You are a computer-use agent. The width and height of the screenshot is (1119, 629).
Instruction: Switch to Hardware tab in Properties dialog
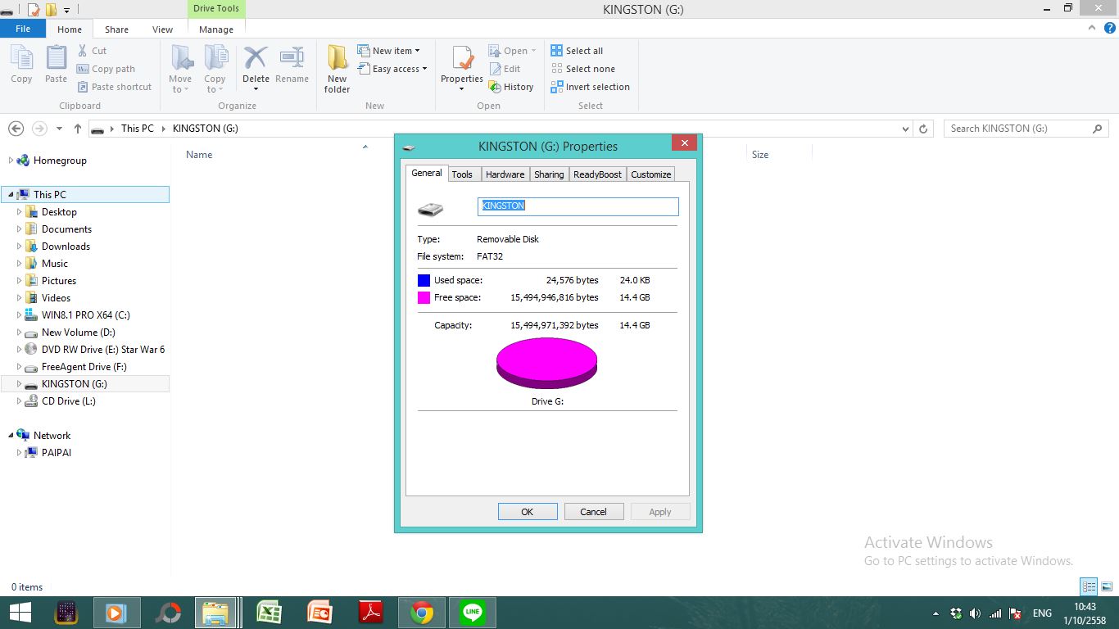pos(505,174)
